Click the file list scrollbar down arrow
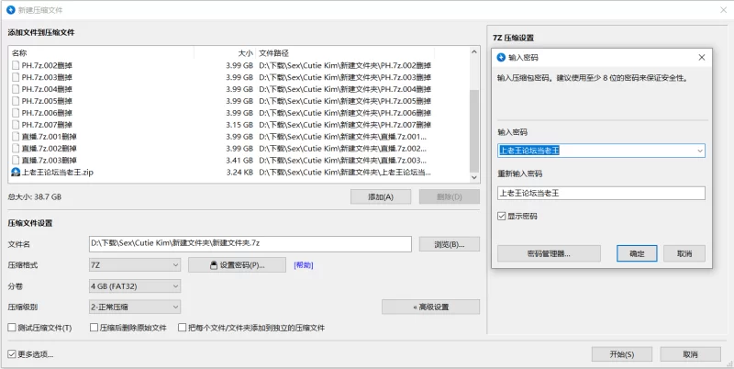The width and height of the screenshot is (734, 369). click(x=474, y=178)
